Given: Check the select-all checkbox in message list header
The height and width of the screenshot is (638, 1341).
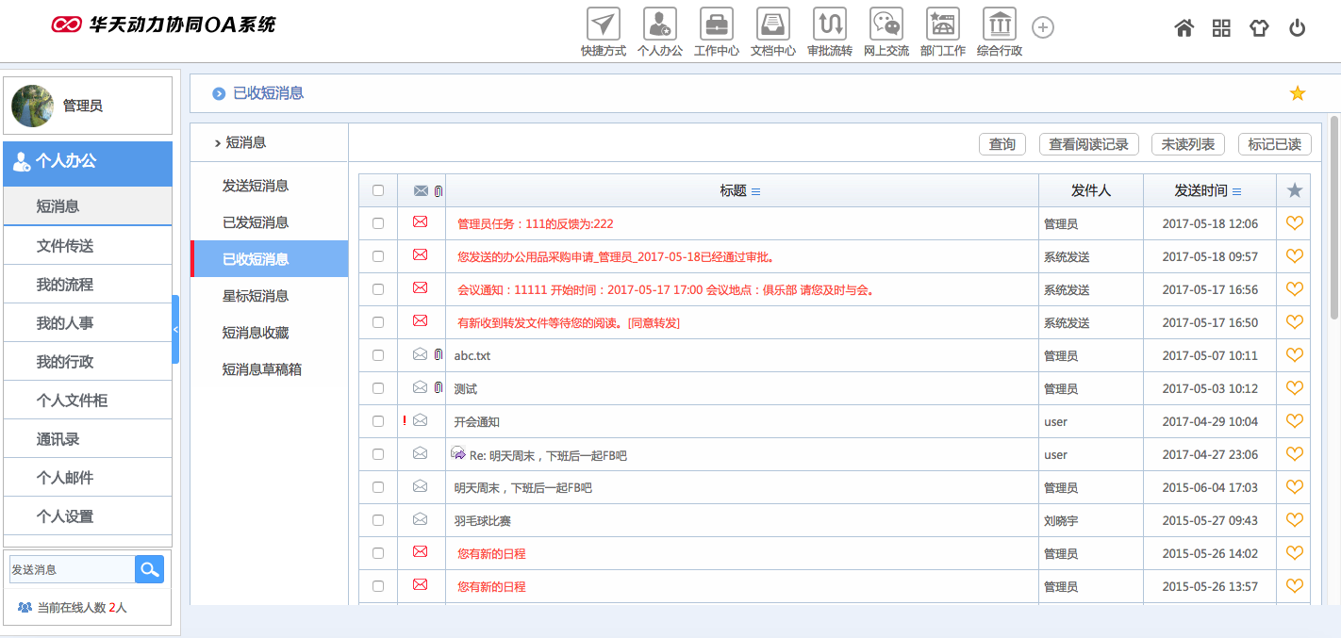Looking at the screenshot, I should click(x=378, y=189).
